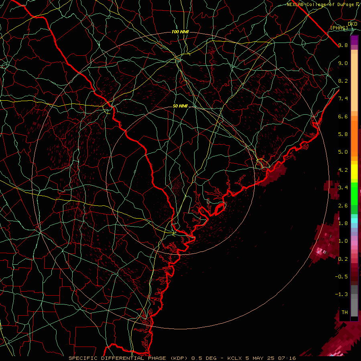This screenshot has width=361, height=361.
Task: Click the 8.2 value on the color scale
Action: tap(343, 81)
